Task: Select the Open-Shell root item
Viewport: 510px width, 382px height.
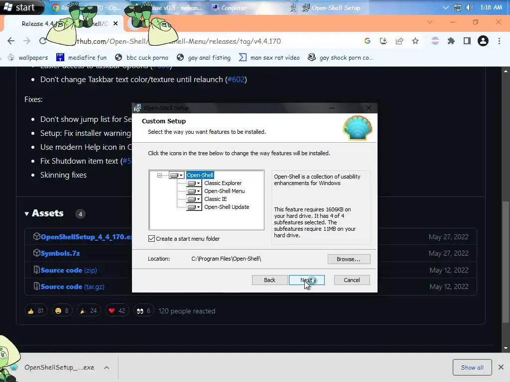Action: coord(200,175)
